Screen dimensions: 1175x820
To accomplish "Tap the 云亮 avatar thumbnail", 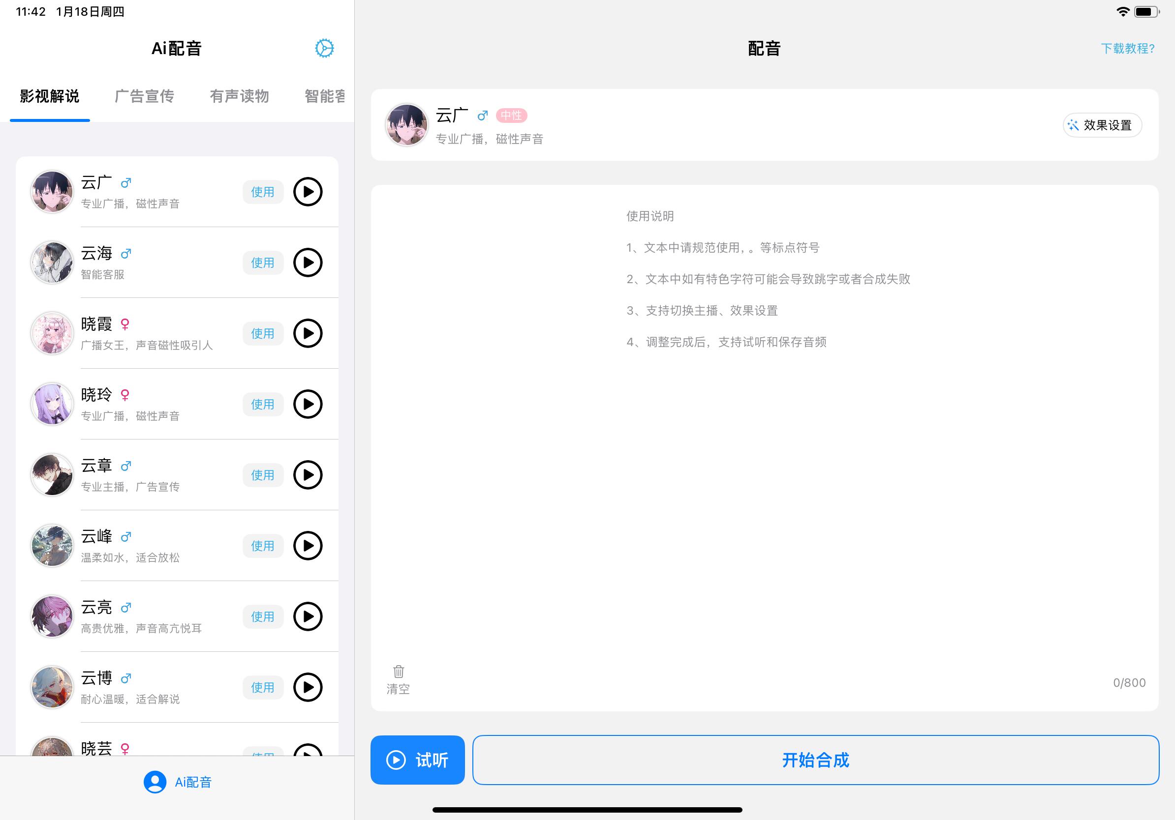I will 52,616.
